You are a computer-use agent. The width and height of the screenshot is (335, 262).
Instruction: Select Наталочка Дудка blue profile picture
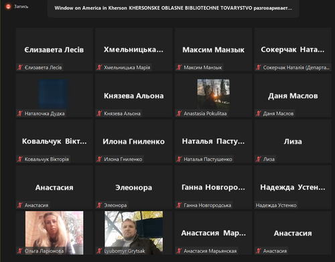click(x=54, y=94)
